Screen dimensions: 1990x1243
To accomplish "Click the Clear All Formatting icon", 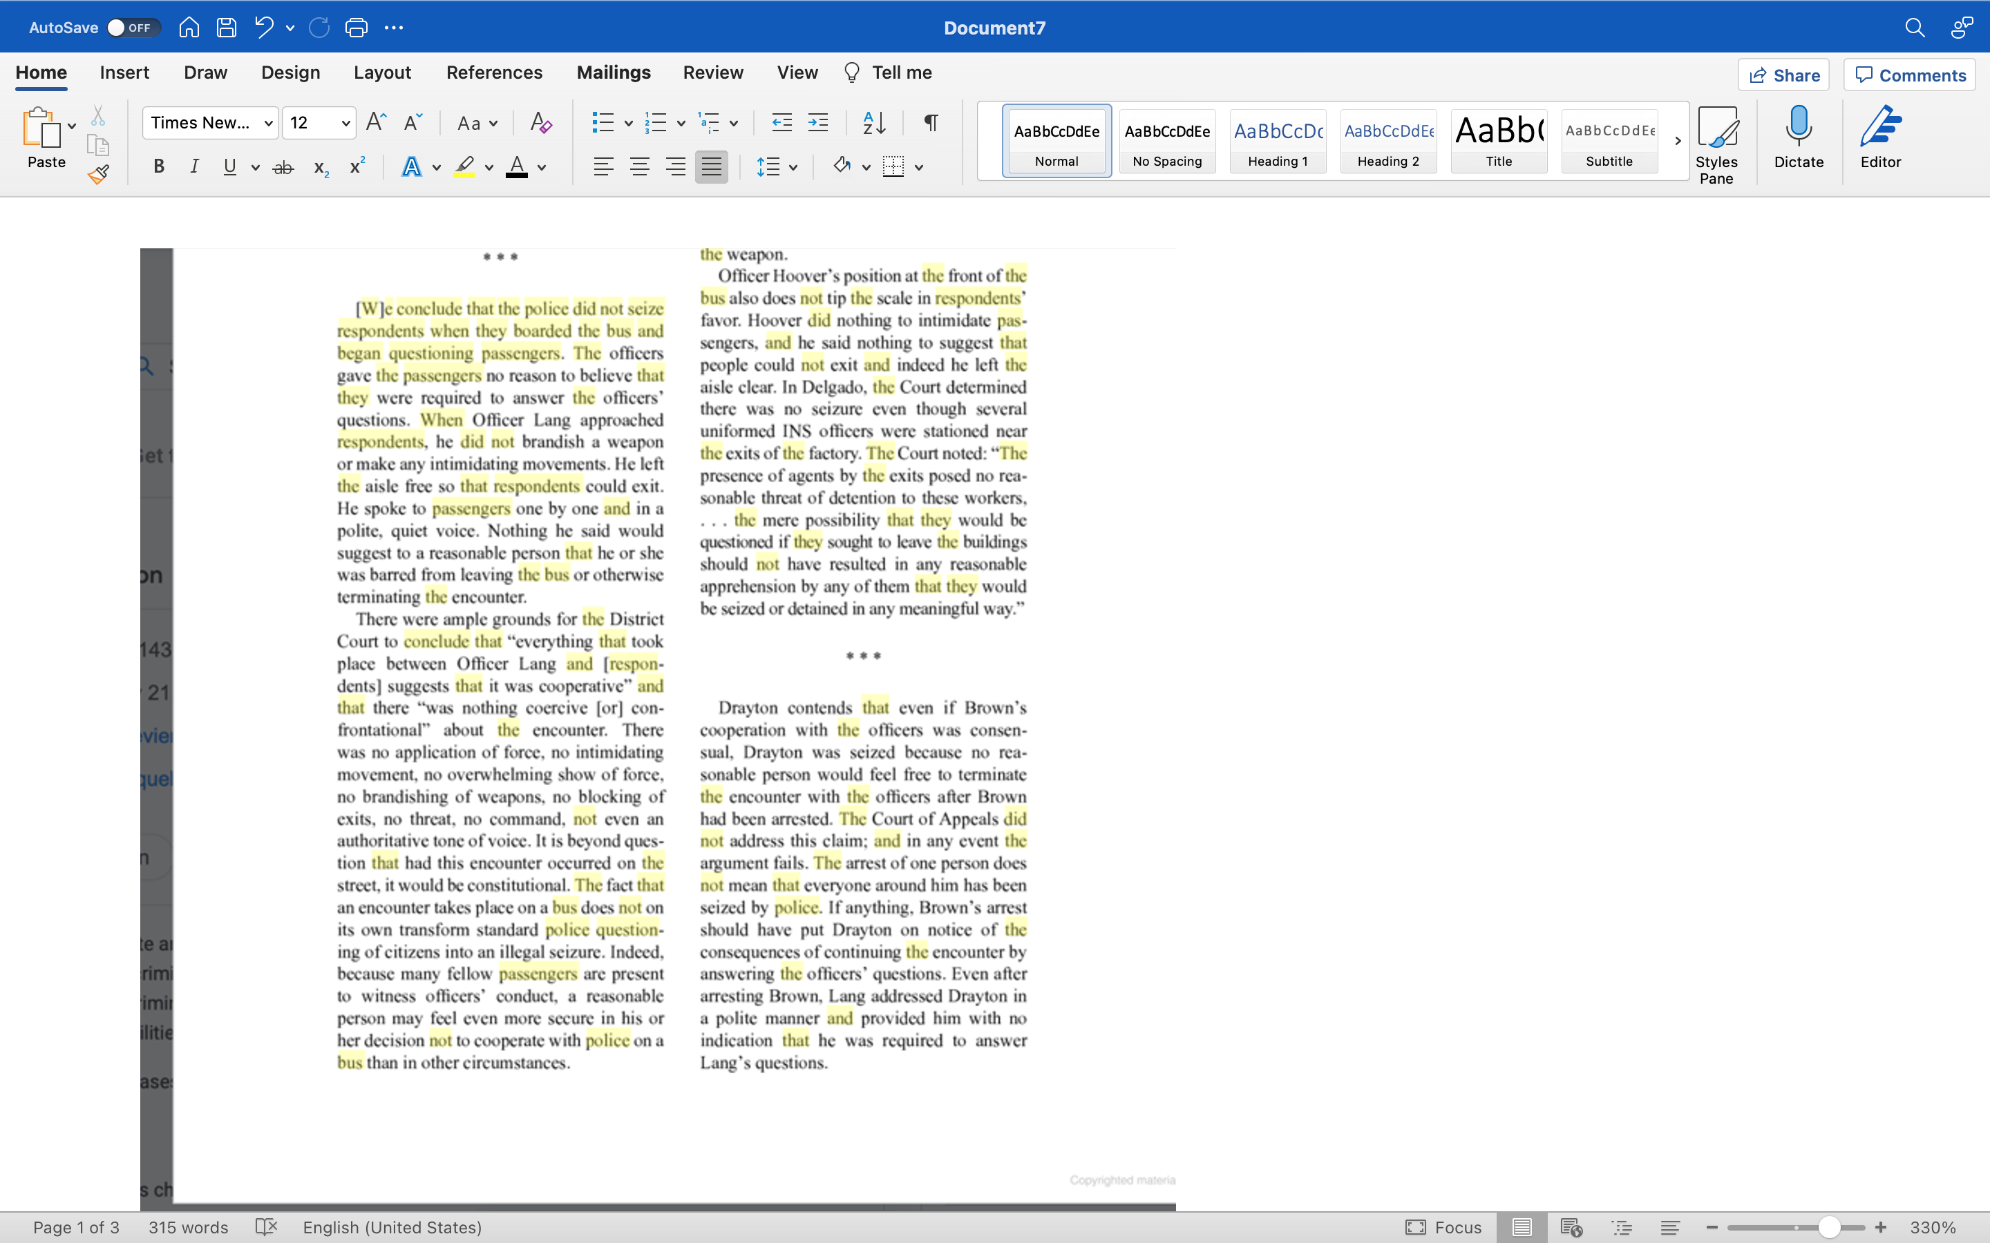I will (540, 124).
